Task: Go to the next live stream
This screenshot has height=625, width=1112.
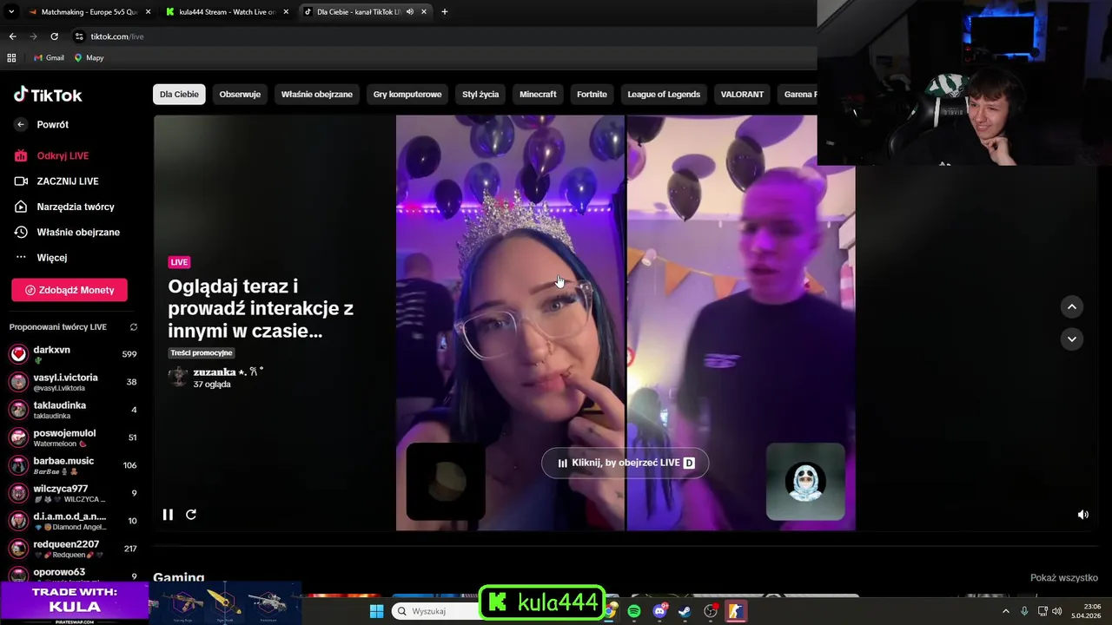Action: coord(1072,339)
